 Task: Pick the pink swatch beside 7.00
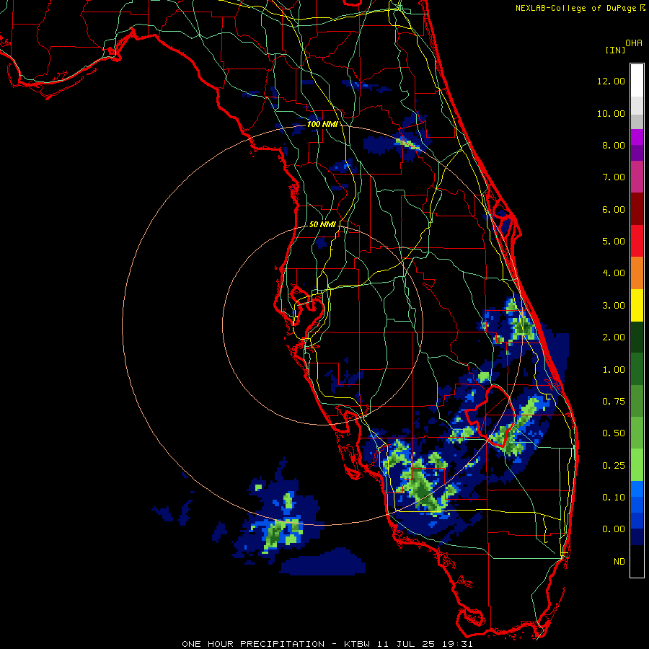pos(637,177)
